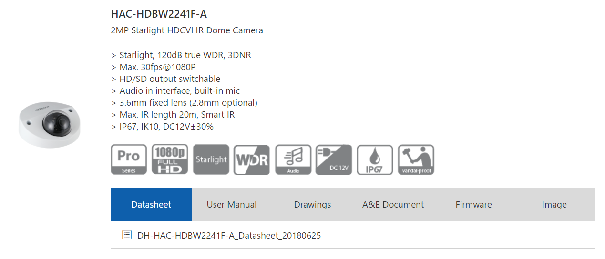Viewport: 605px width, 259px height.
Task: Click the datasheet document list icon
Action: click(127, 235)
